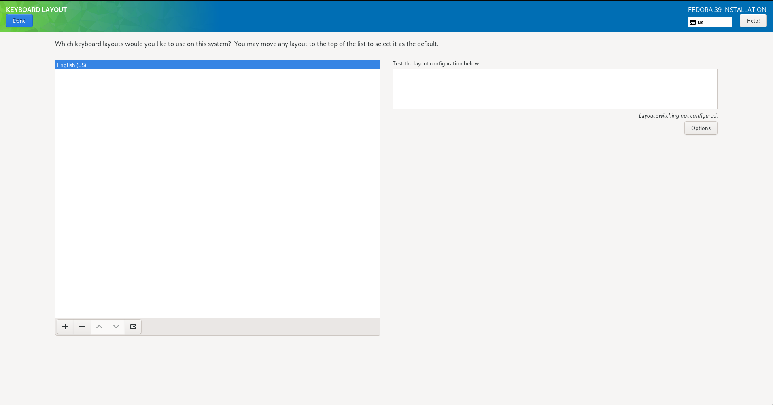
Task: Click the 'us' text in layout indicator
Action: pos(701,23)
